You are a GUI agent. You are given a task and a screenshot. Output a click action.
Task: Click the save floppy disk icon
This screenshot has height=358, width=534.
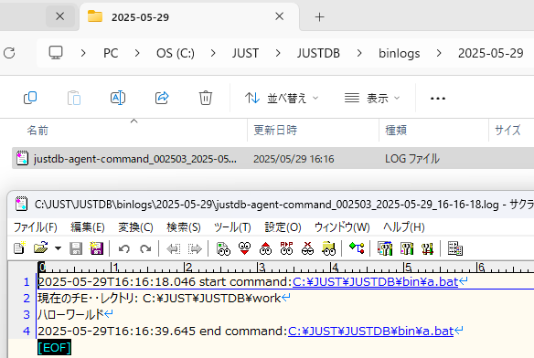coord(76,248)
